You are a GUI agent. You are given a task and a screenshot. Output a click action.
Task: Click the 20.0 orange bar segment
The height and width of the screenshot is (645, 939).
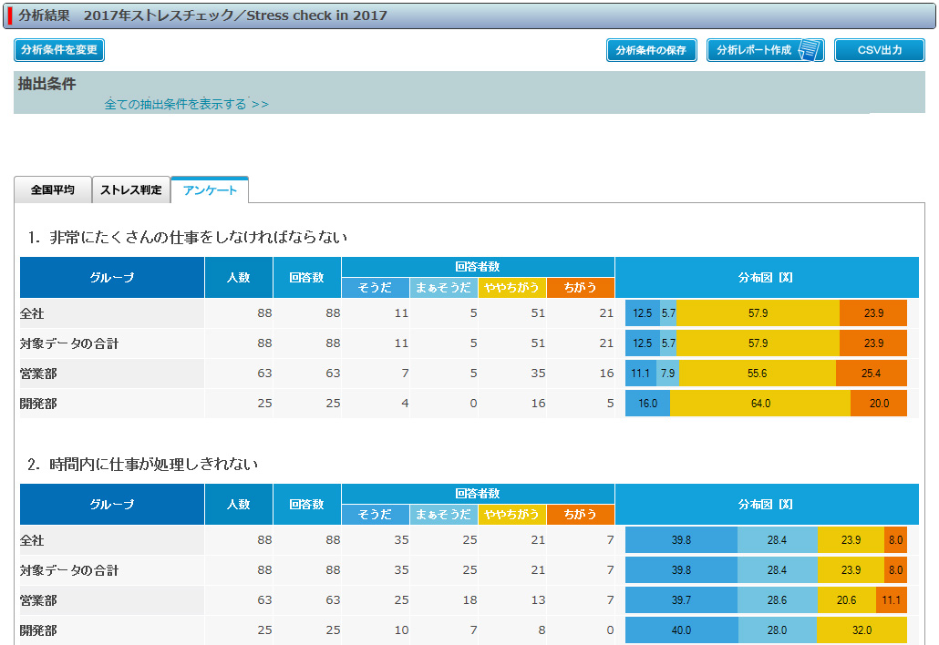click(x=879, y=404)
